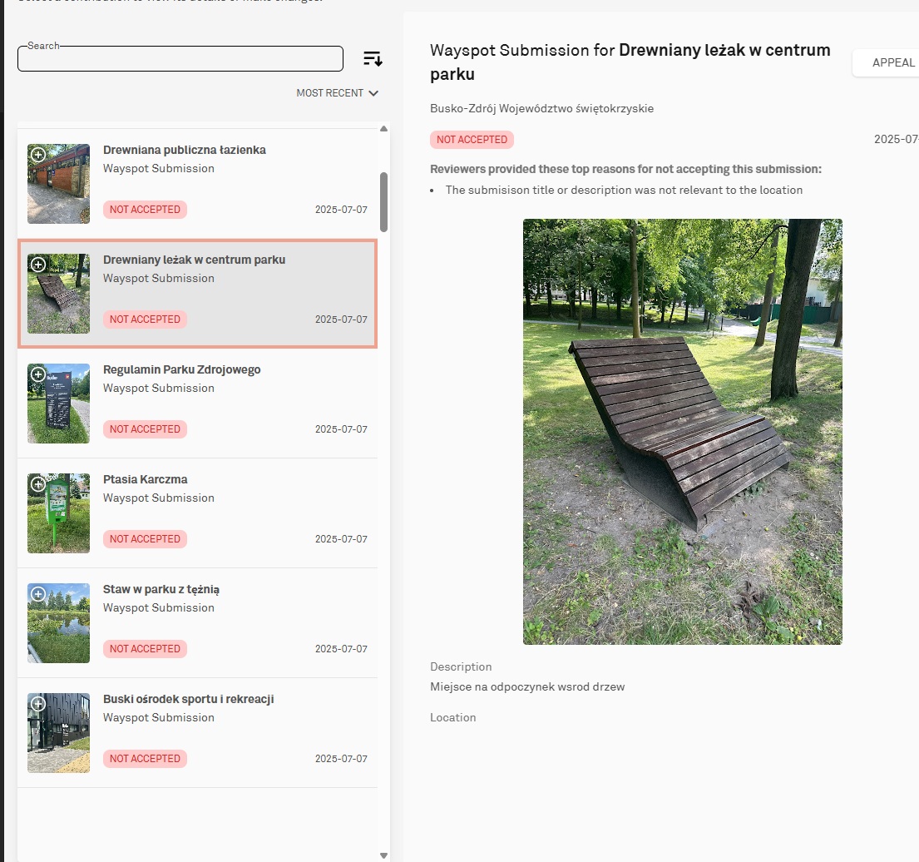Click the description text Miejsce na odpoczynek wsrod drzew
The image size is (919, 862).
pyautogui.click(x=527, y=686)
